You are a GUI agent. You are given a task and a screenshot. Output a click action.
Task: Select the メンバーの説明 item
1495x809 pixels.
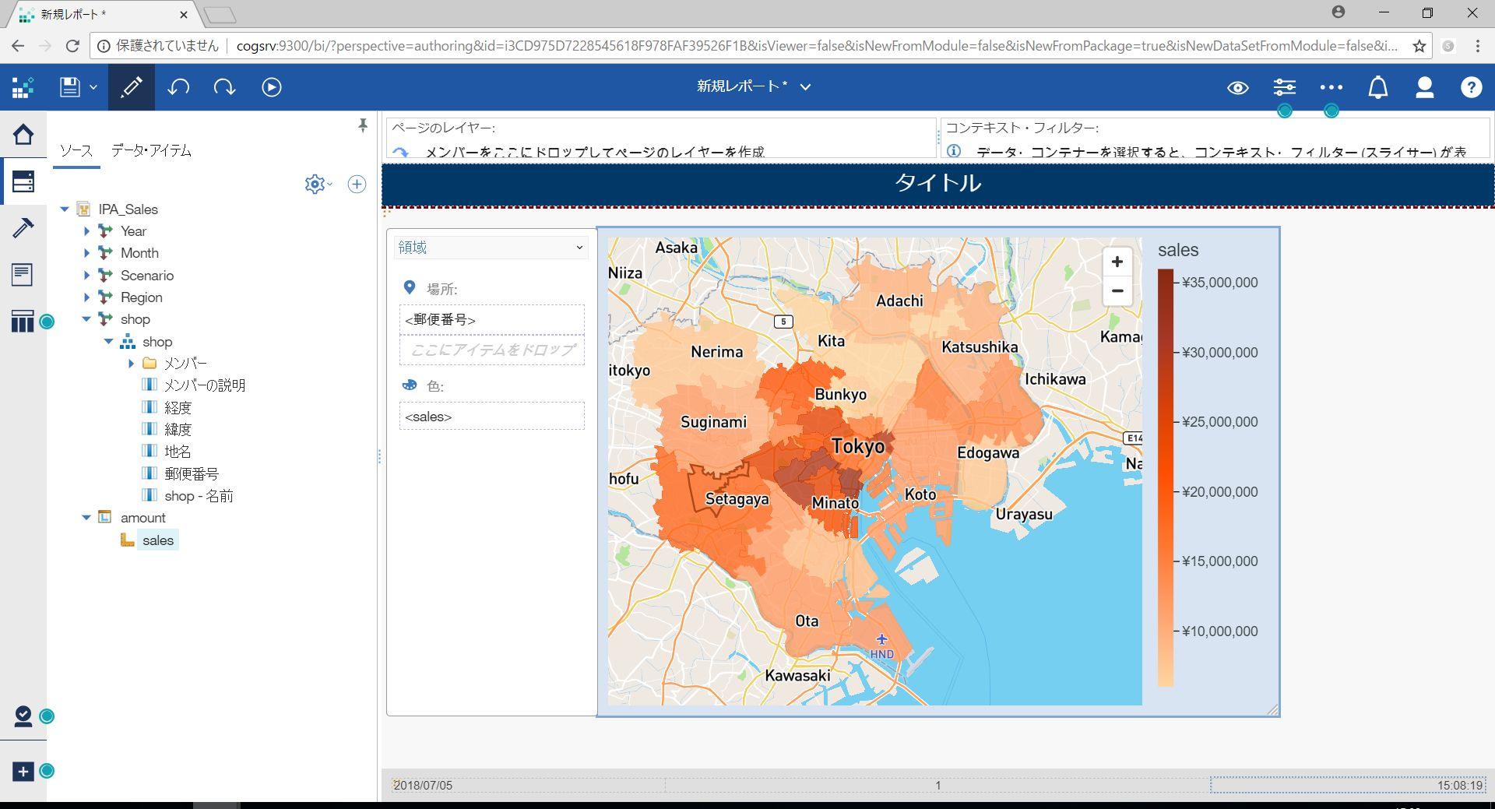pyautogui.click(x=204, y=385)
